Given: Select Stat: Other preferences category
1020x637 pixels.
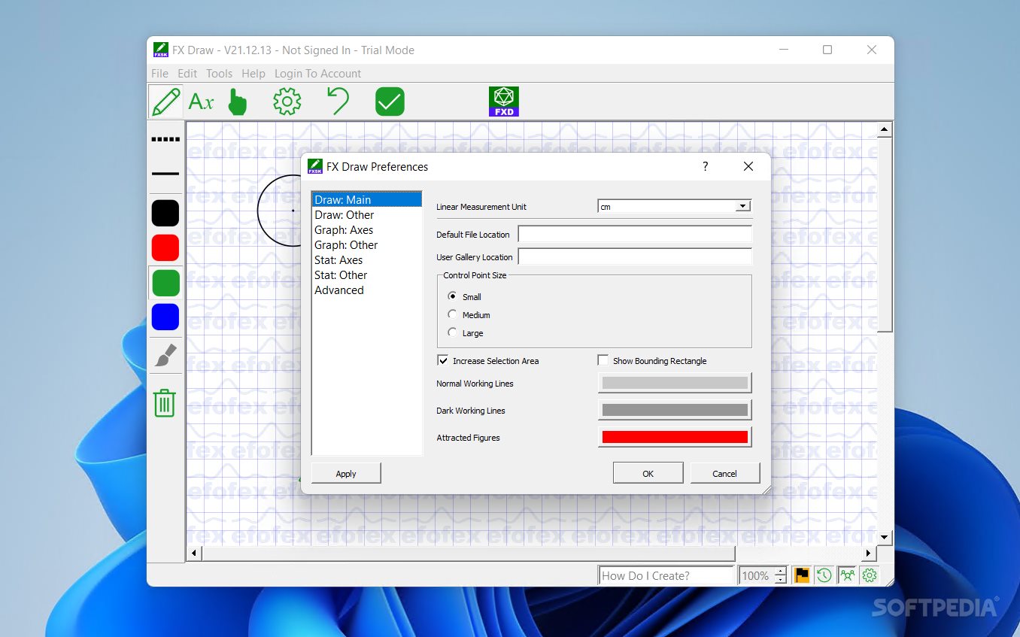Looking at the screenshot, I should coord(367,275).
